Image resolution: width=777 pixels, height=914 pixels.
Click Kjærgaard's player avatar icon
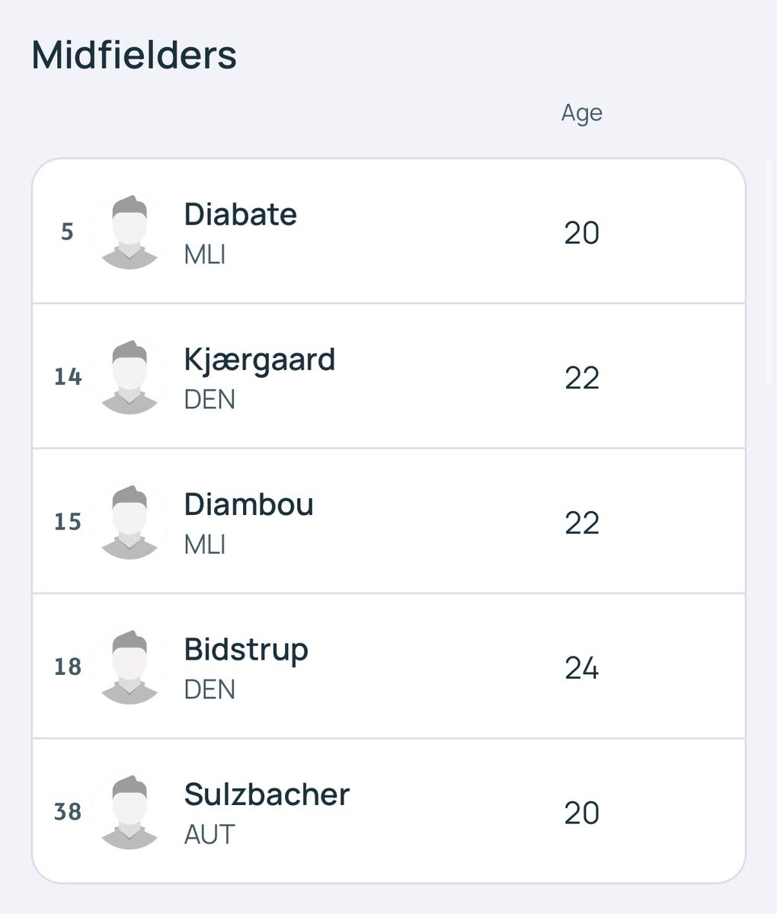[129, 376]
